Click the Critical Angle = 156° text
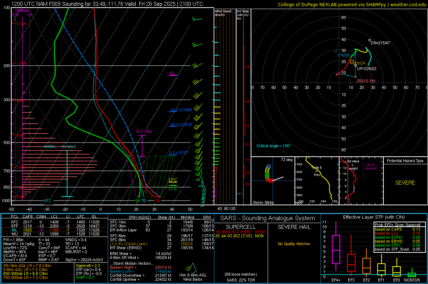428x284 pixels. tap(273, 146)
